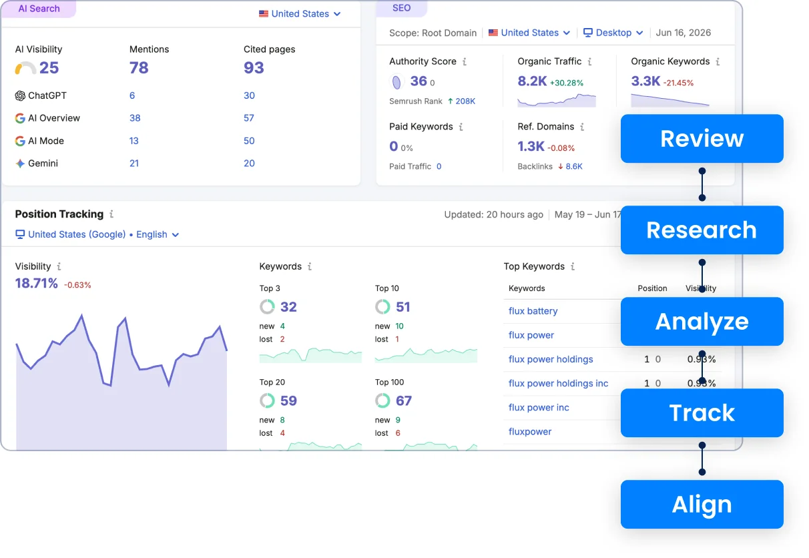Viewport: 809px width, 558px height.
Task: Click the Top 3 donut icon
Action: pos(267,307)
